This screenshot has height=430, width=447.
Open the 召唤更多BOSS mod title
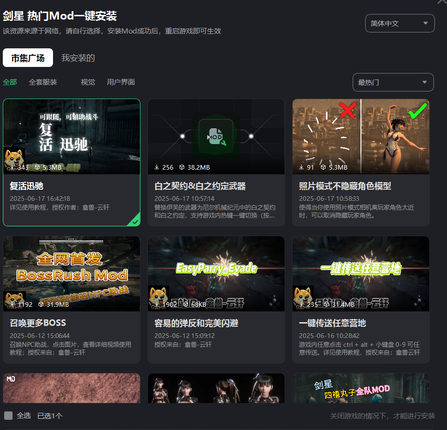(38, 323)
